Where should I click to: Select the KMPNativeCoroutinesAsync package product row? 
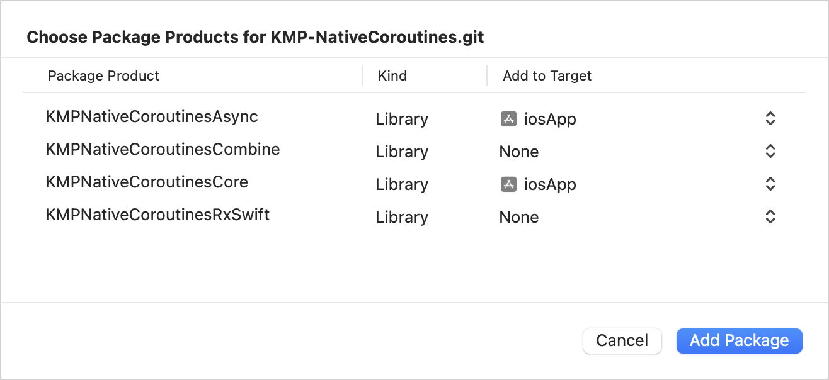tap(152, 116)
